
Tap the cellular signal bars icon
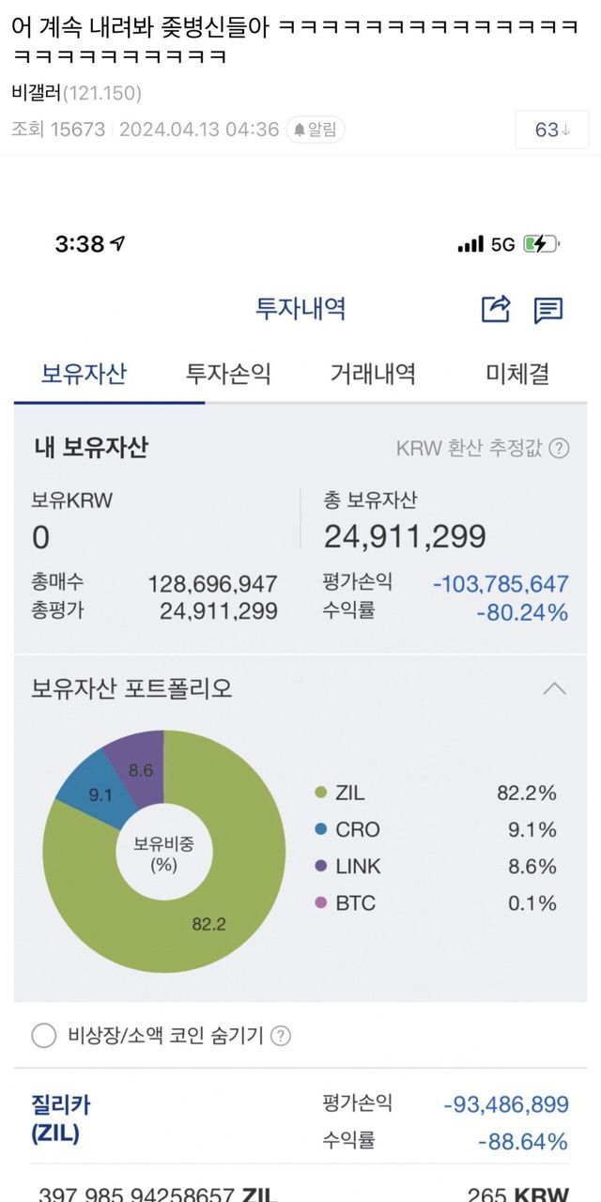point(470,244)
